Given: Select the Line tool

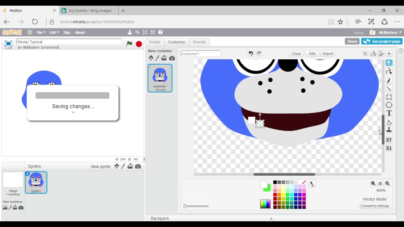Looking at the screenshot, I should click(389, 89).
